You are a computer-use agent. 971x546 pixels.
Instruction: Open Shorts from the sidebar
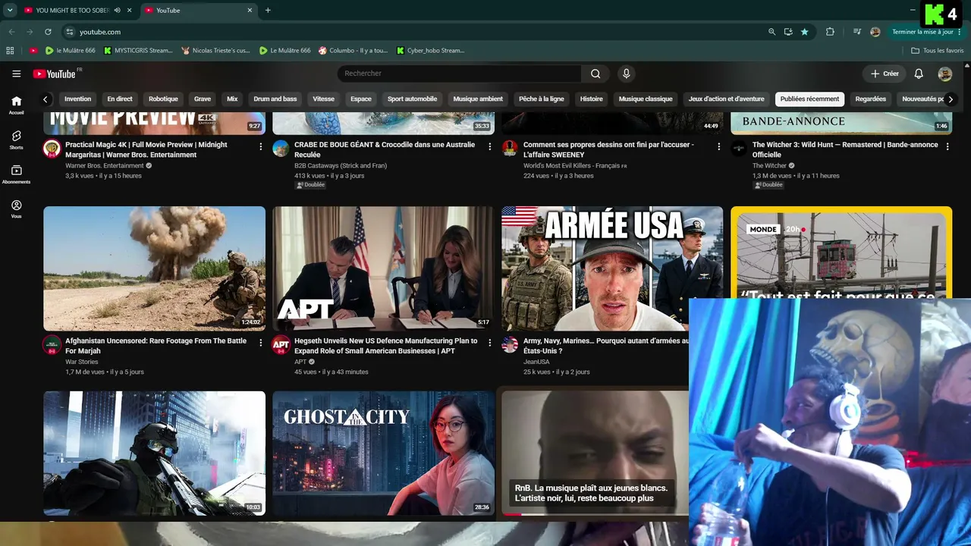pos(16,140)
